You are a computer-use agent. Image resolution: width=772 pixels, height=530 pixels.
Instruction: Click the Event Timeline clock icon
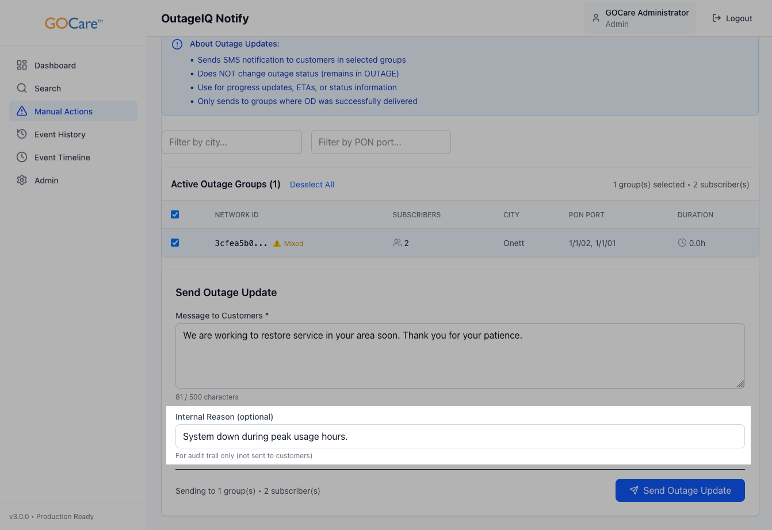coord(22,157)
